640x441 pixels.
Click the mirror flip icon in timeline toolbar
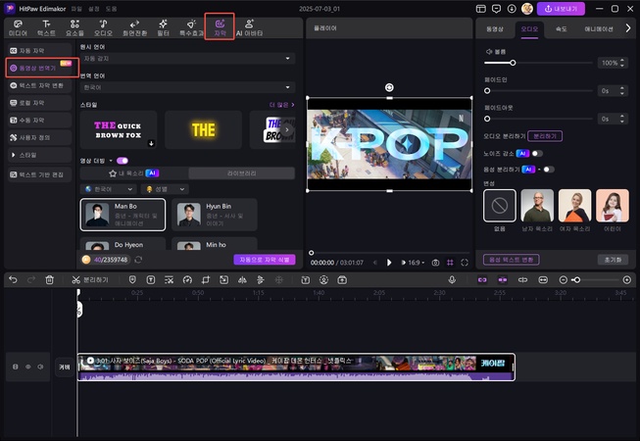click(242, 280)
